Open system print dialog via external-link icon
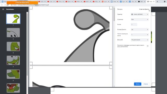 [x=148, y=46]
